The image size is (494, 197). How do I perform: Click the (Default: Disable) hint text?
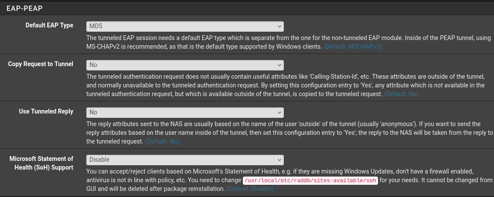pyautogui.click(x=249, y=189)
